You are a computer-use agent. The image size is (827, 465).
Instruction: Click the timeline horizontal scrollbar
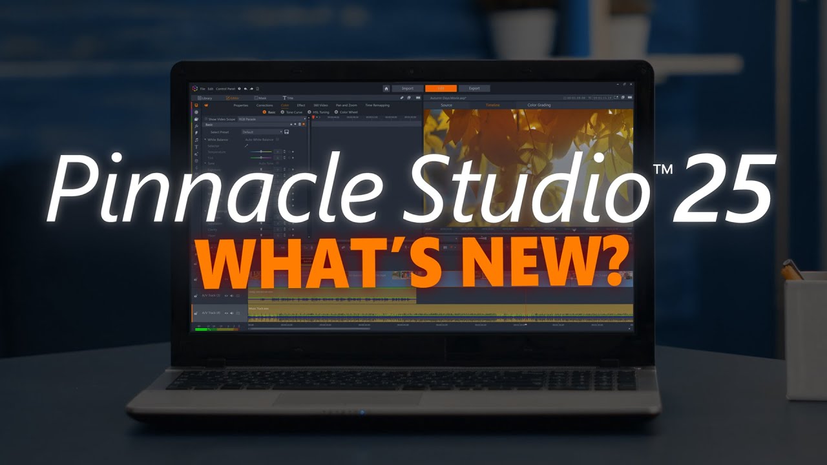[x=310, y=329]
